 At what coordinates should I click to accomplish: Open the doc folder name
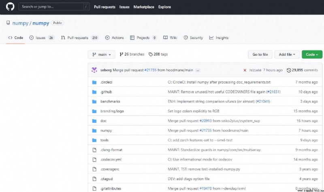coord(103,121)
